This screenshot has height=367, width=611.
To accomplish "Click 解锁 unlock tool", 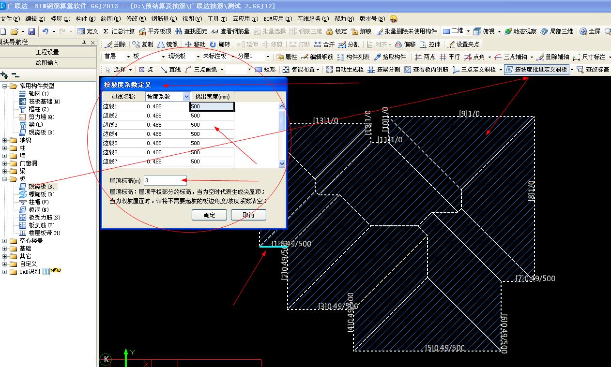I will point(361,31).
